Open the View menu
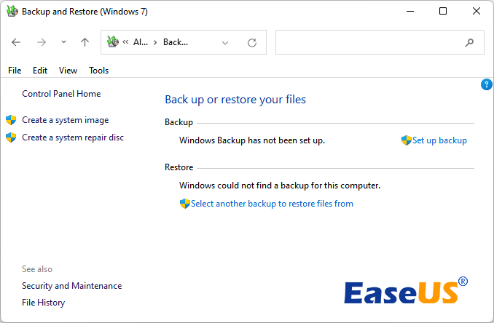494x323 pixels. pos(68,71)
